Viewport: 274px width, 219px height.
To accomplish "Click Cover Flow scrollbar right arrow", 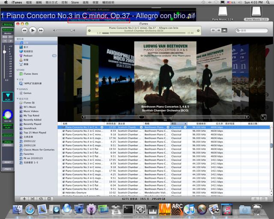I will pyautogui.click(x=247, y=117).
